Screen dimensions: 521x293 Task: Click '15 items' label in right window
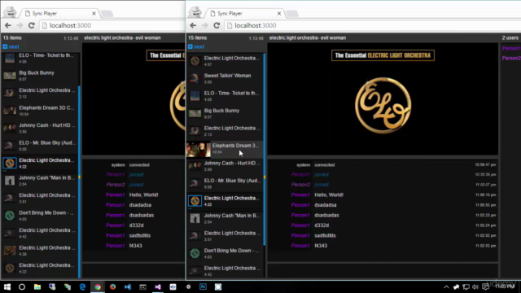click(x=197, y=38)
